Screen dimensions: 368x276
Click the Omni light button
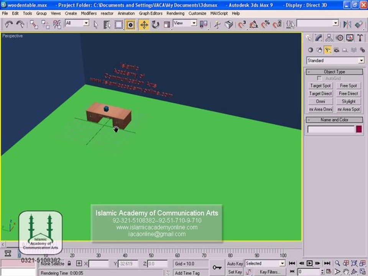[x=320, y=101]
